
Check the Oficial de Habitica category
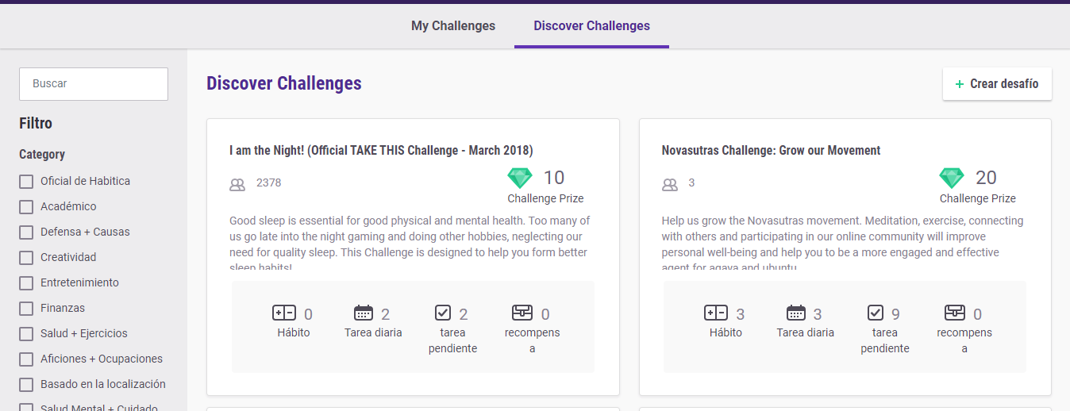coord(26,182)
